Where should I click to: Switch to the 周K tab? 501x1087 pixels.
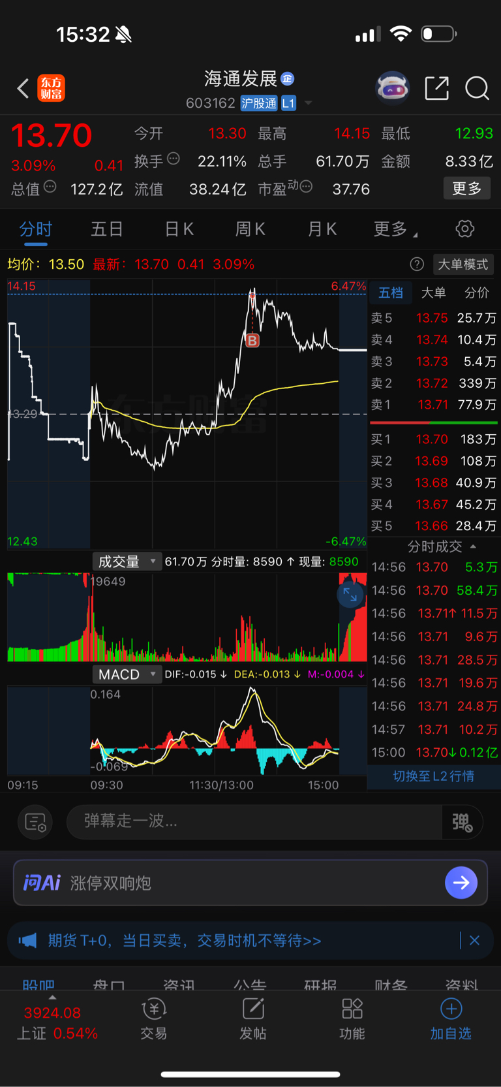pyautogui.click(x=250, y=229)
